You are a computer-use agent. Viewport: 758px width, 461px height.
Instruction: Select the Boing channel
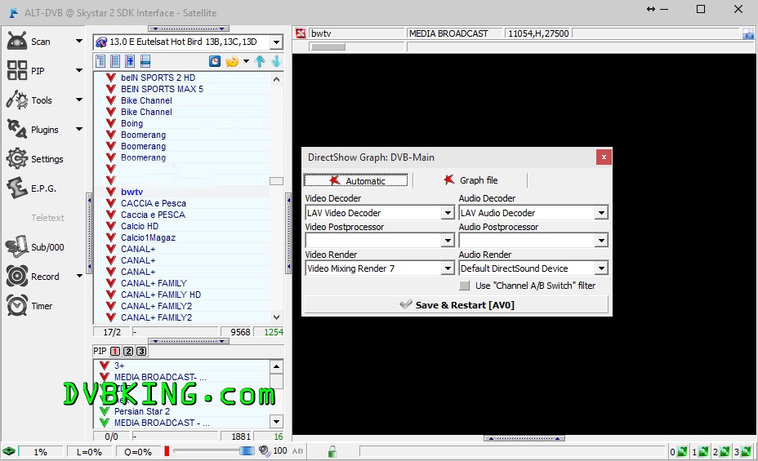coord(132,123)
